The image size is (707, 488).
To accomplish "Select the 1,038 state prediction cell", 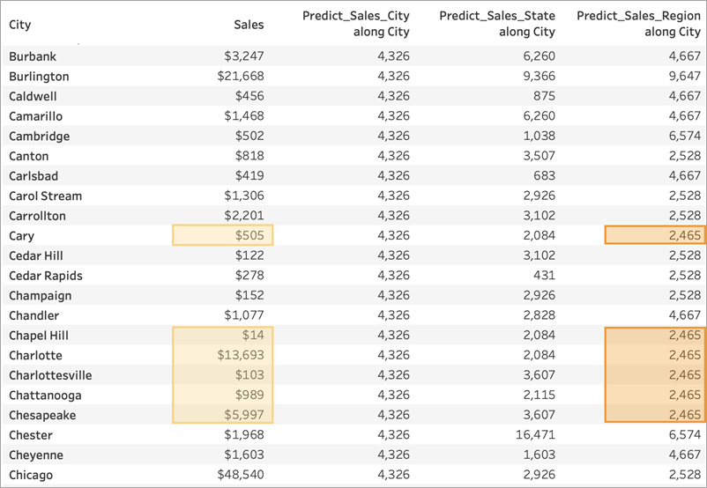I will pos(539,136).
